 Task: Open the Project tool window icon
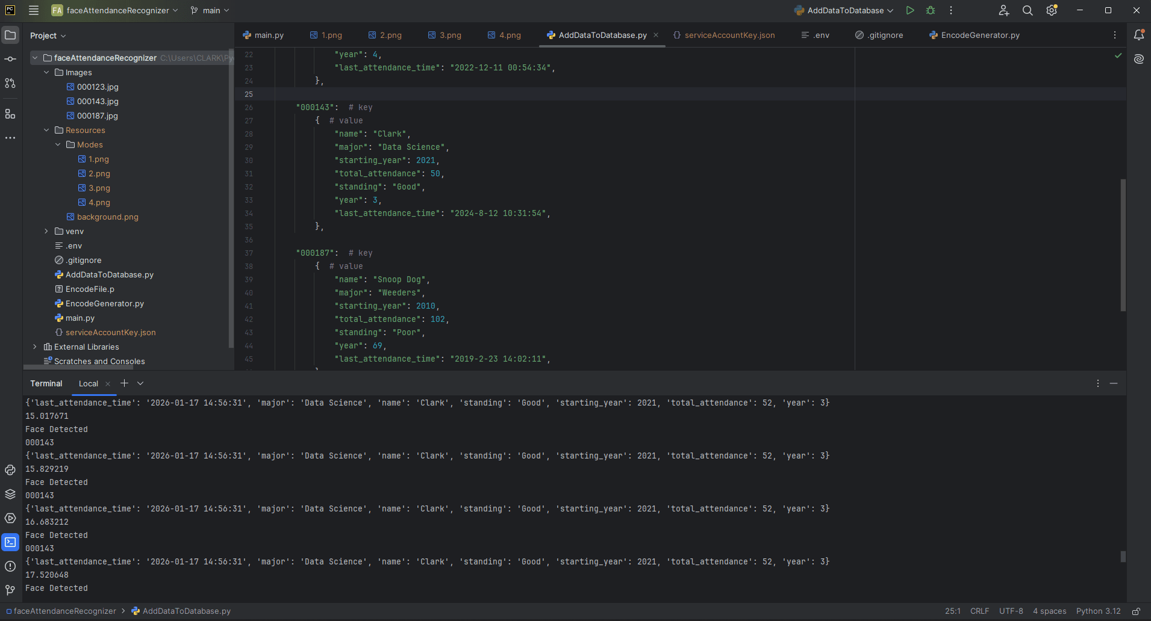(10, 36)
